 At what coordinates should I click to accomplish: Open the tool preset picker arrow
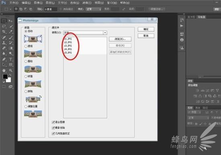click(x=10, y=9)
